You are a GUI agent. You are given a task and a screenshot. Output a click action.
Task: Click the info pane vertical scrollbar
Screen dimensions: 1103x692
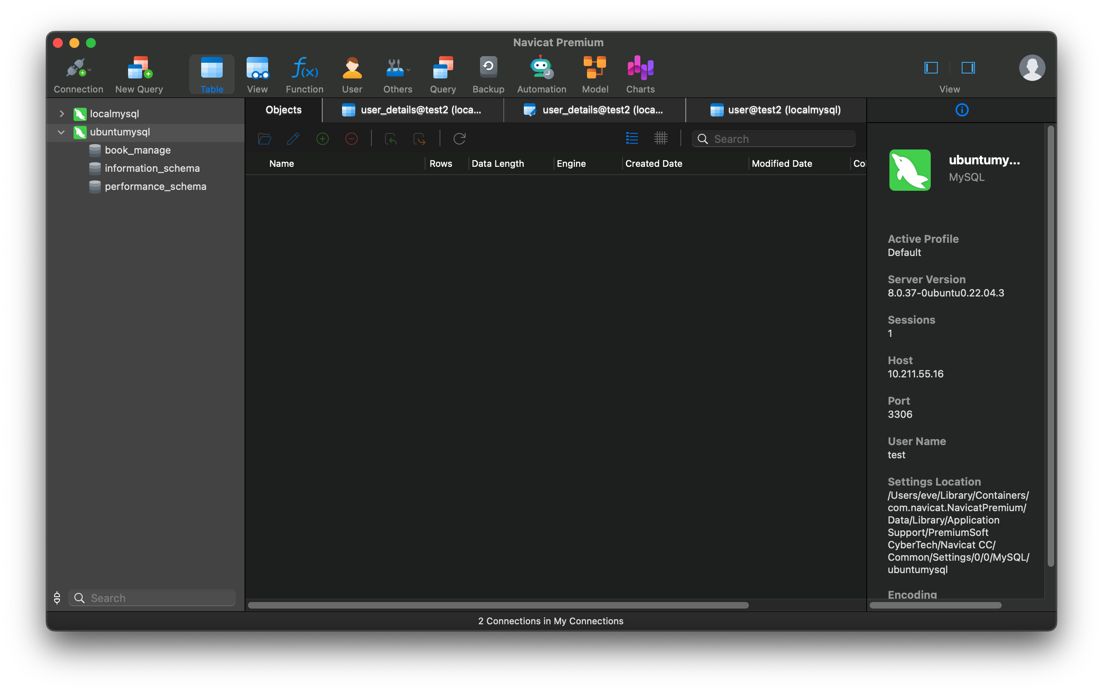point(1051,346)
